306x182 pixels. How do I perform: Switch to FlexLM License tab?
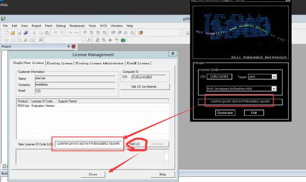138,63
